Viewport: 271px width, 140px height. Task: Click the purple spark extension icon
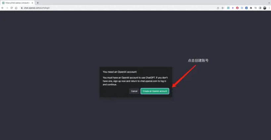(x=233, y=8)
